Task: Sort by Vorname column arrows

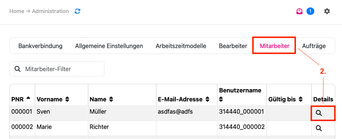Action: 67,99
